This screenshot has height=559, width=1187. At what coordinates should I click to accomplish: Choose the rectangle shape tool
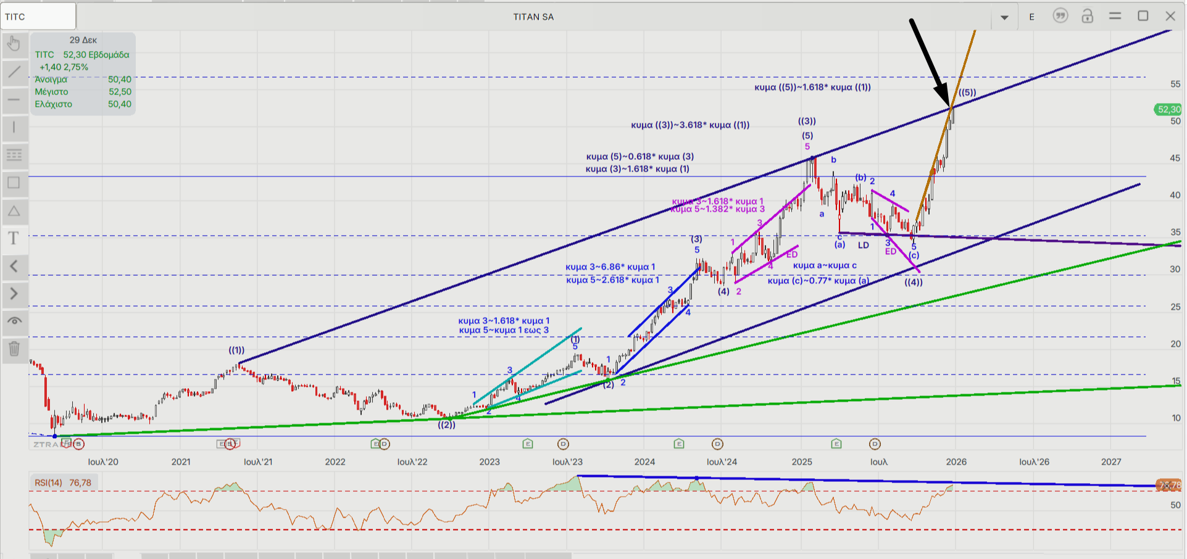(14, 183)
